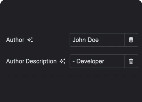Click empty panel area below the divider
Screen dimensions: 142x102
(71, 89)
